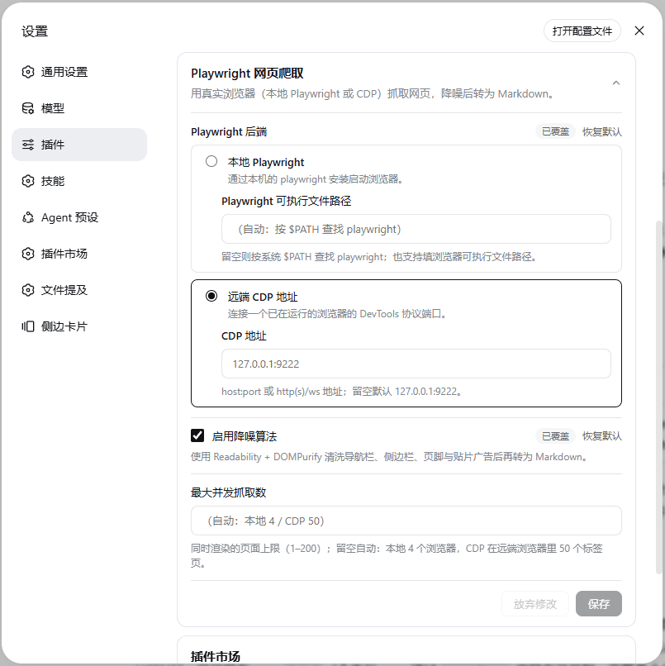This screenshot has width=665, height=666.
Task: Click the Agent 预设 icon
Action: (x=28, y=217)
